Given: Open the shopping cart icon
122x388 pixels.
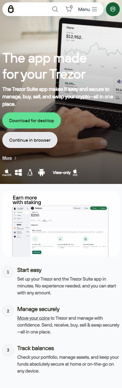Looking at the screenshot, I should [x=69, y=9].
